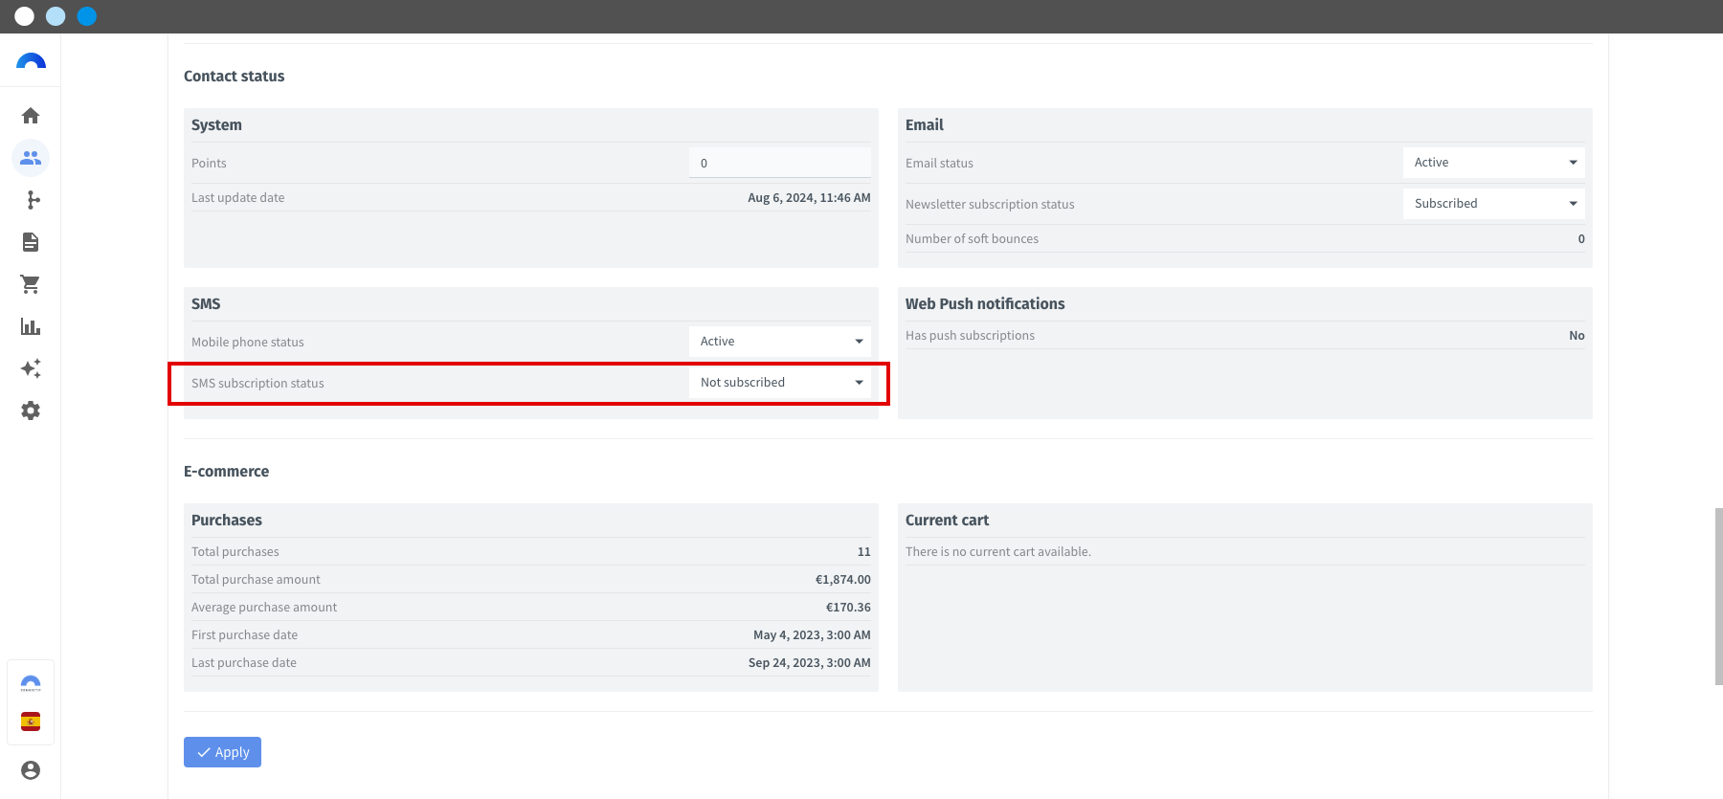The width and height of the screenshot is (1723, 799).
Task: Click the white window control dot
Action: (25, 16)
